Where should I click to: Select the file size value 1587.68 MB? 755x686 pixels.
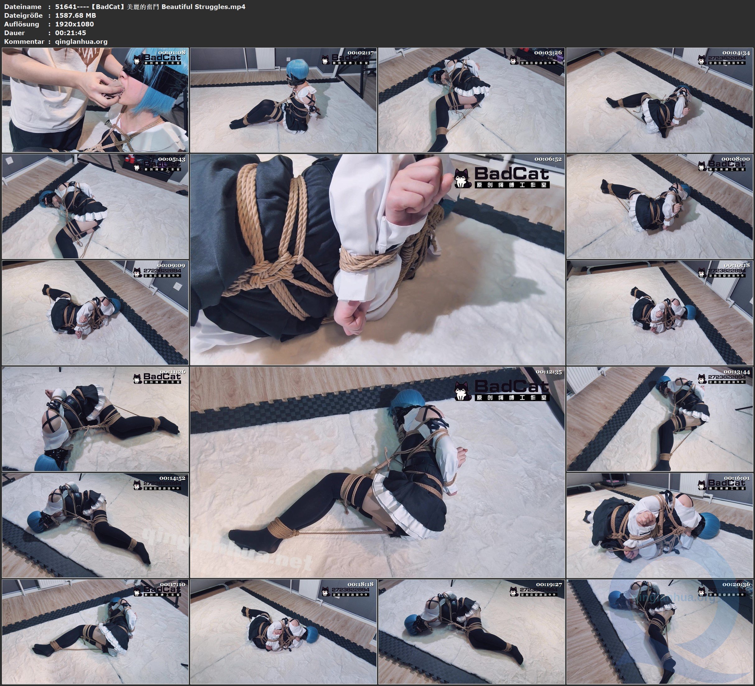[76, 15]
